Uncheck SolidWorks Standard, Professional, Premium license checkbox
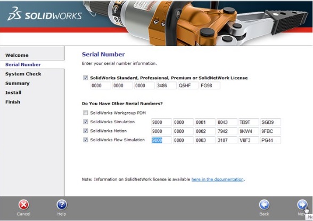This screenshot has height=221, width=313. click(85, 78)
